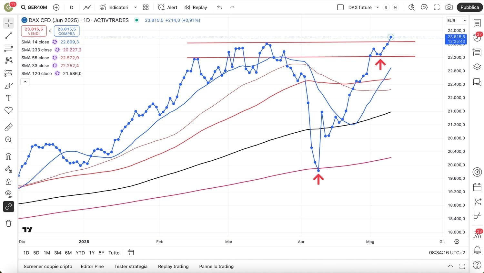
Task: Collapse the indicator legend chevron
Action: point(25,82)
